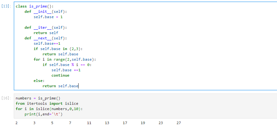Viewport: 277px width, 126px height.
Task: Select the [13] cell prompt
Action: click(x=6, y=6)
